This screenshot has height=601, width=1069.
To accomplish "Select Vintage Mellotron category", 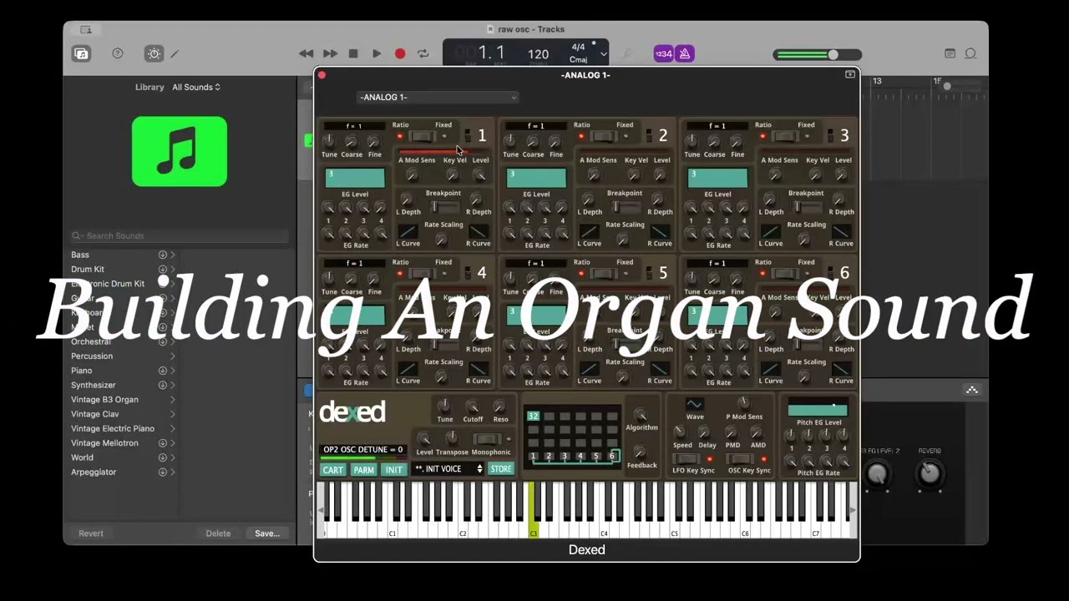I will (x=104, y=443).
